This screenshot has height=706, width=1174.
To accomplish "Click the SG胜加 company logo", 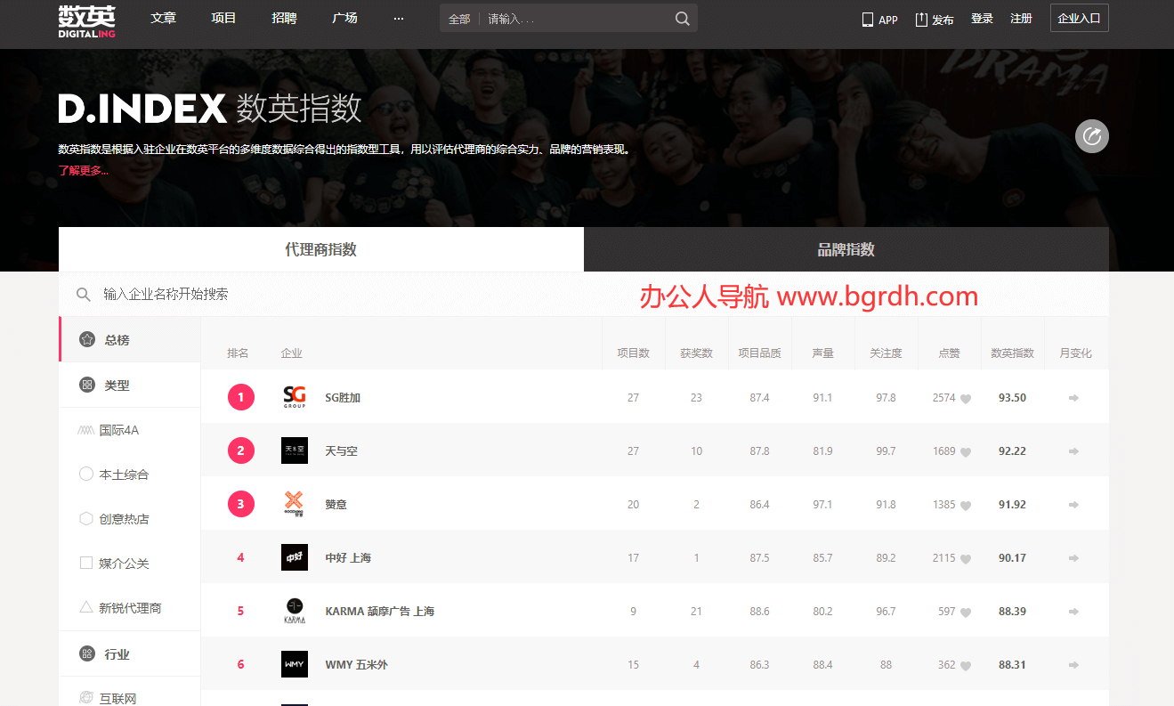I will click(294, 397).
